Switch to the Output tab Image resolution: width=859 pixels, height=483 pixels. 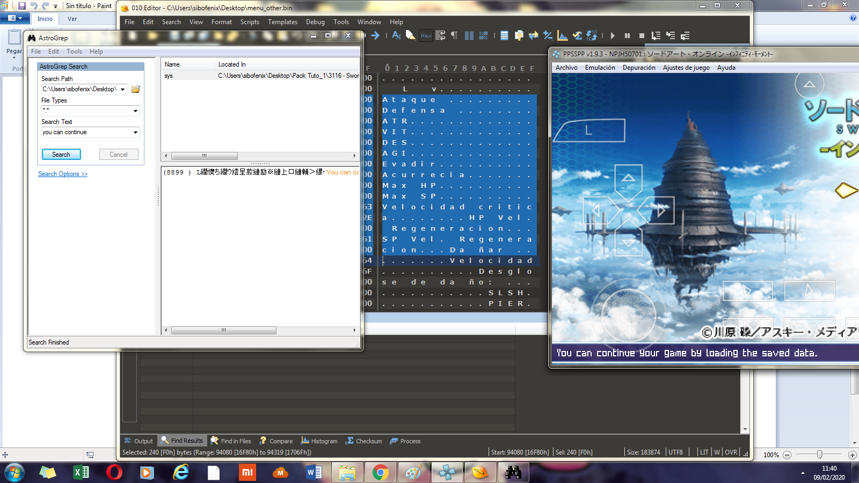(x=139, y=441)
